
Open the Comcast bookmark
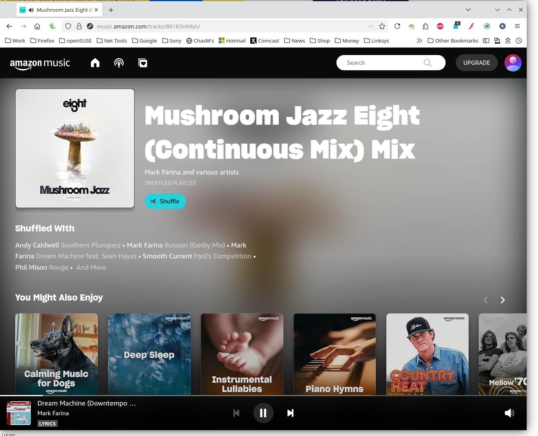265,41
